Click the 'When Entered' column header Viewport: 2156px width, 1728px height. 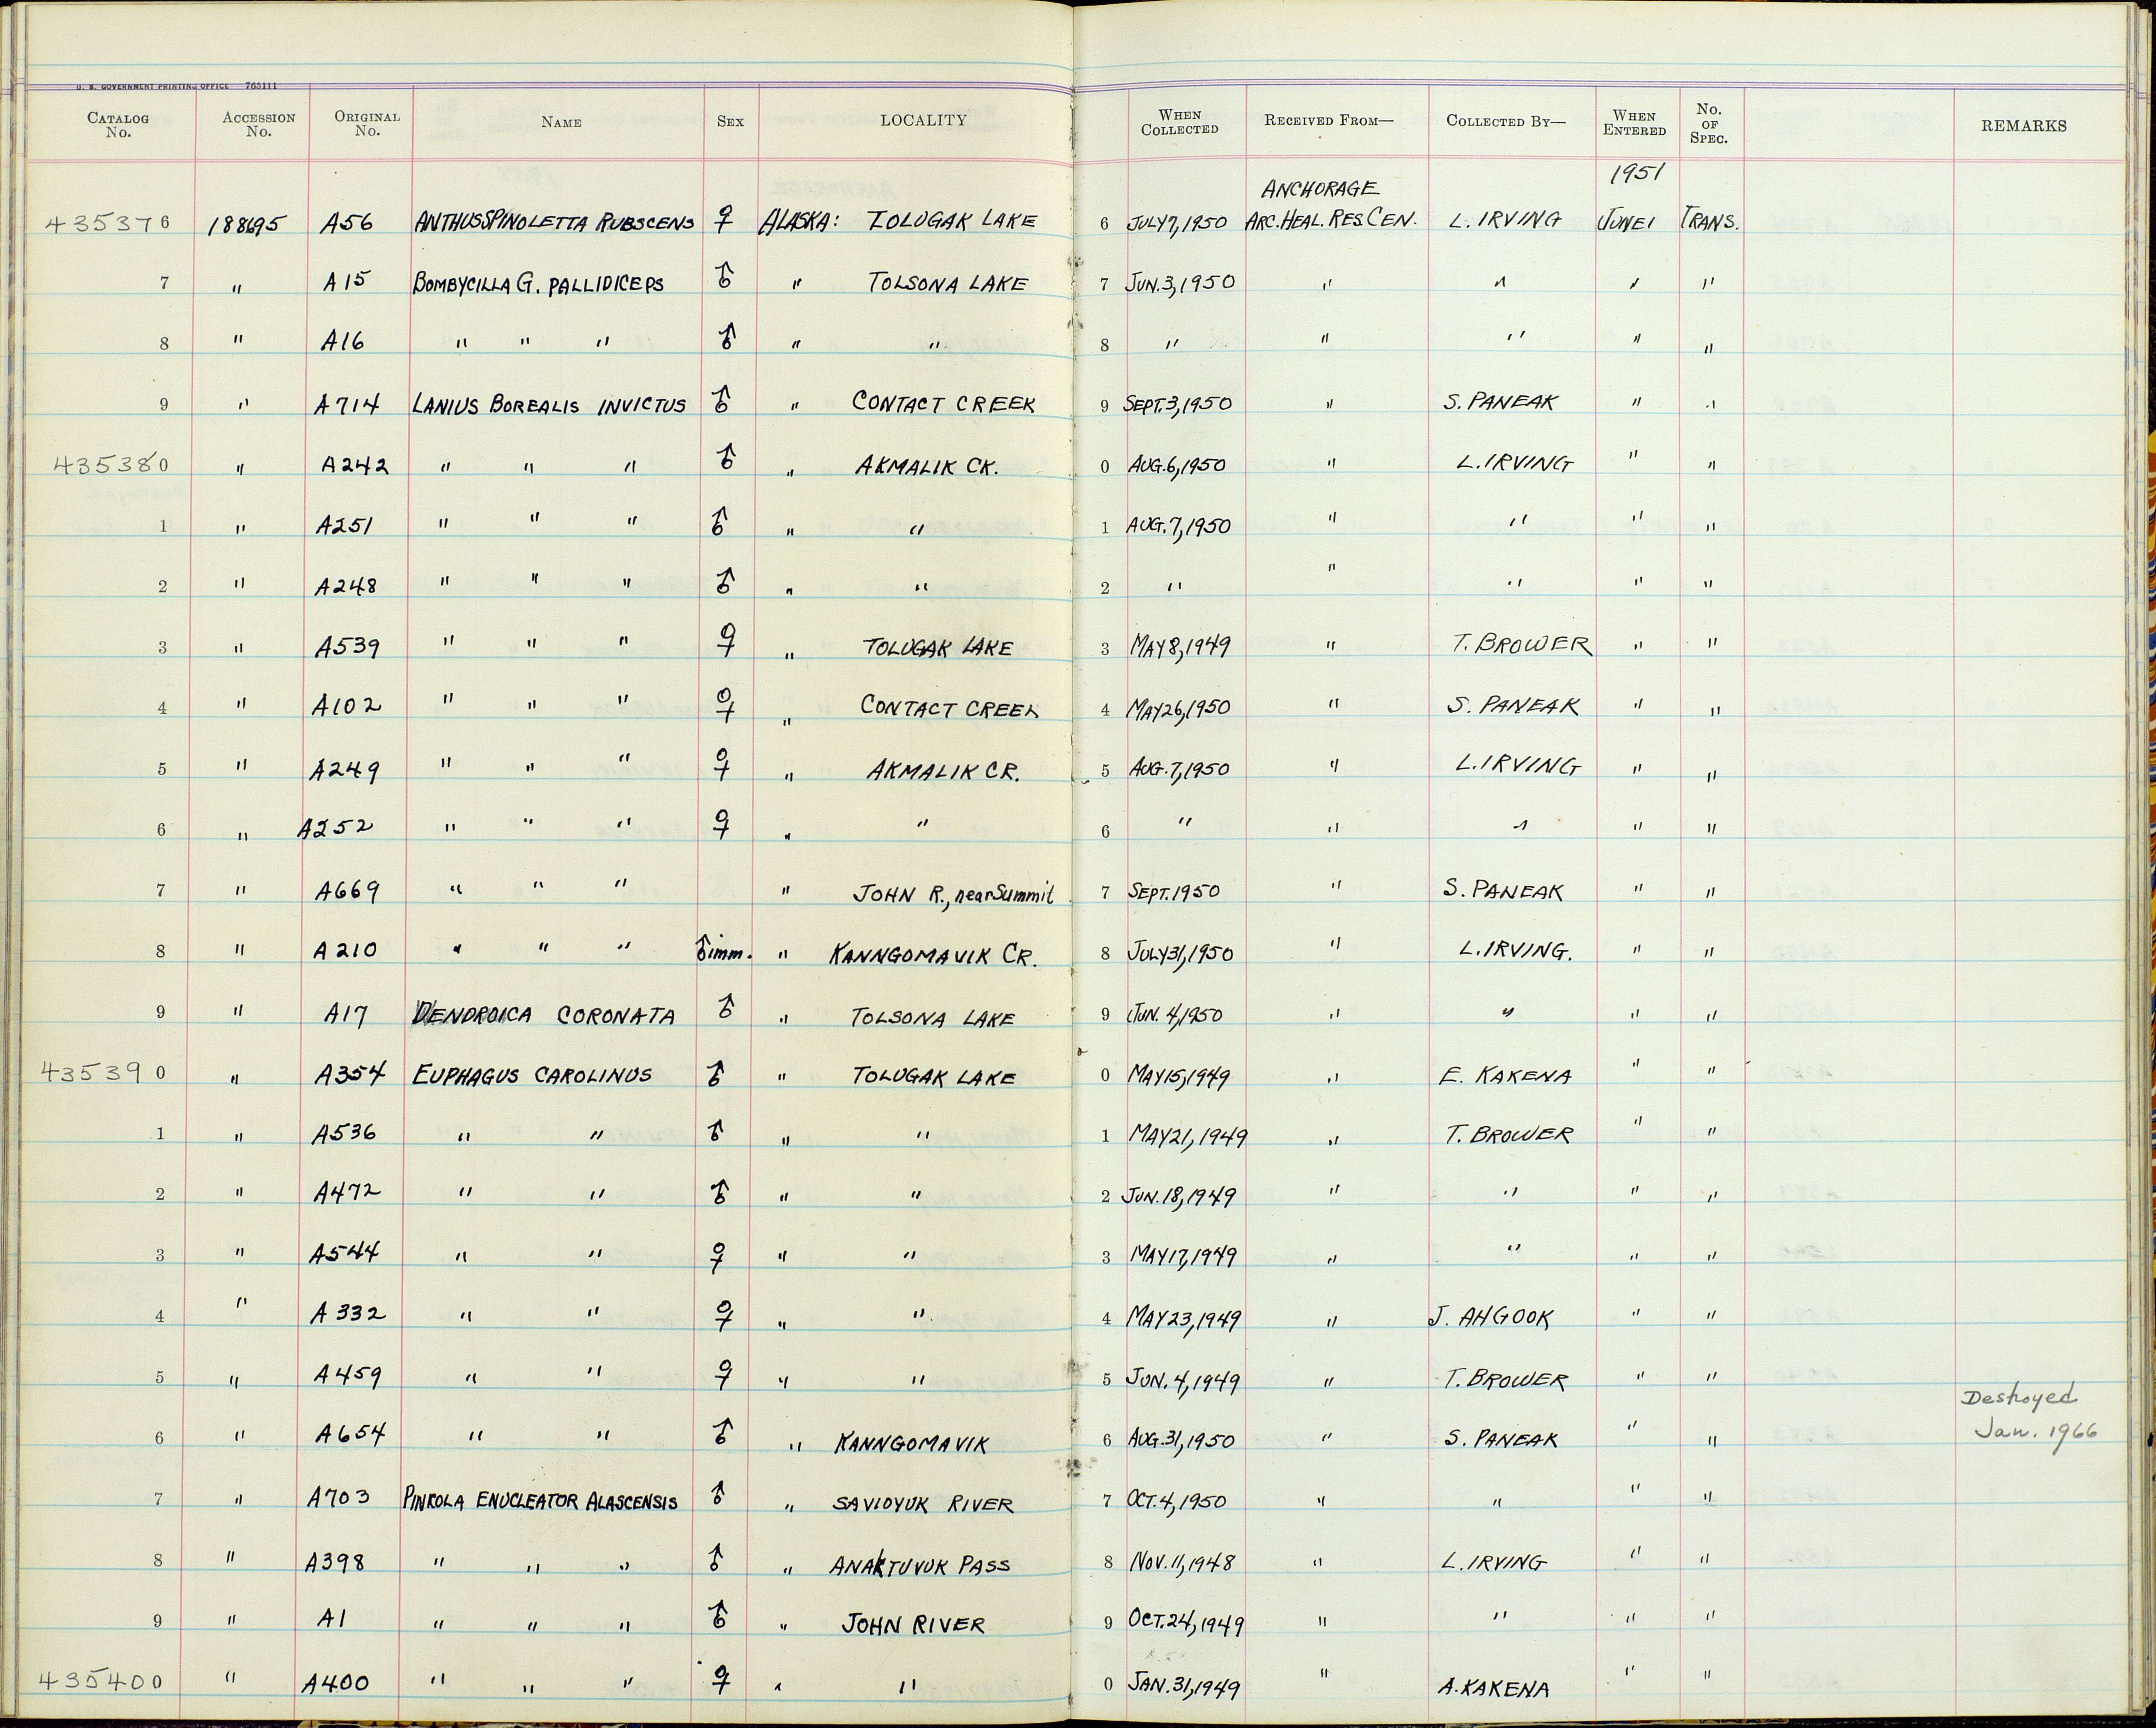tap(1635, 123)
